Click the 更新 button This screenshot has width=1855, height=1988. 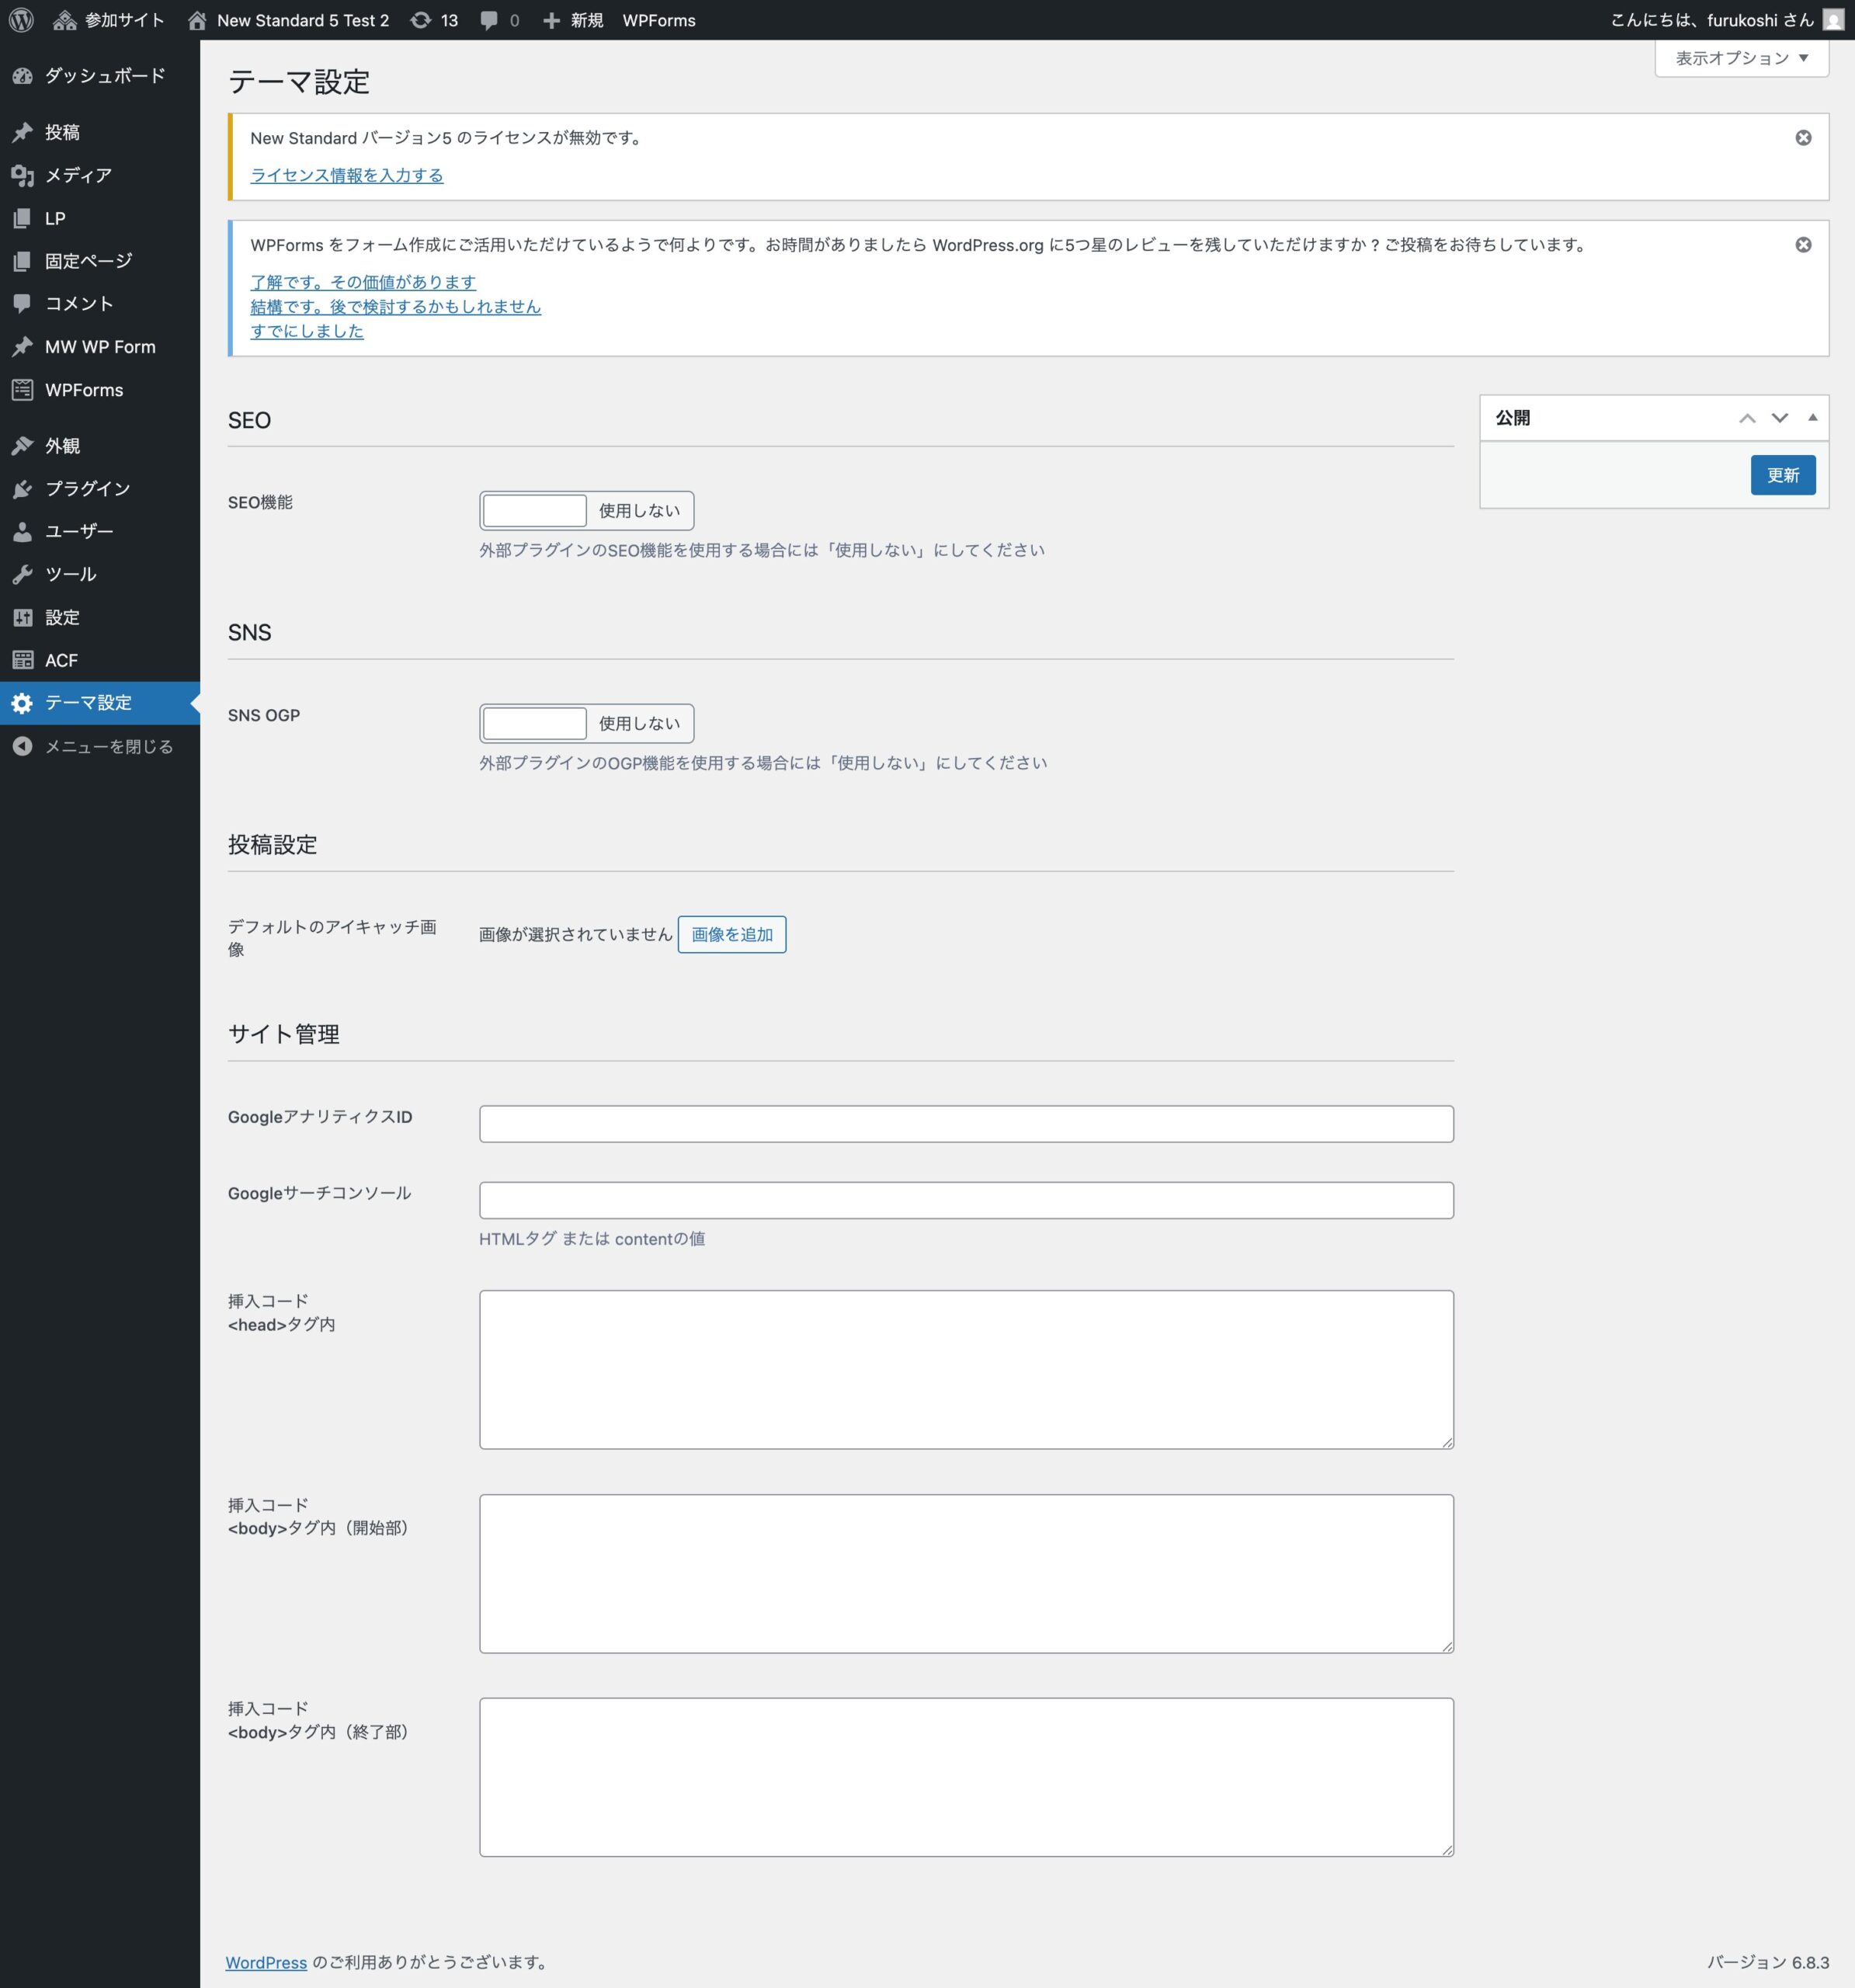pyautogui.click(x=1782, y=475)
